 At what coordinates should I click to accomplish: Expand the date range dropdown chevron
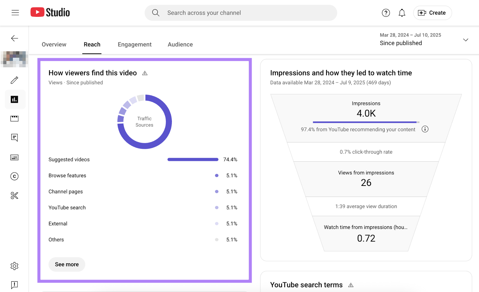466,39
